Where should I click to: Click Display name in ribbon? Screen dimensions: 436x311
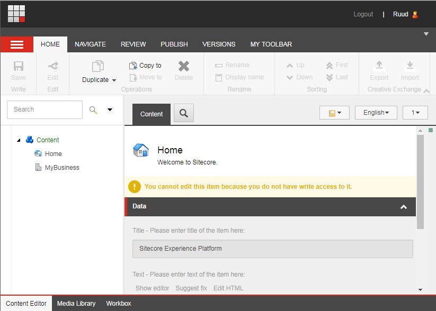(239, 77)
